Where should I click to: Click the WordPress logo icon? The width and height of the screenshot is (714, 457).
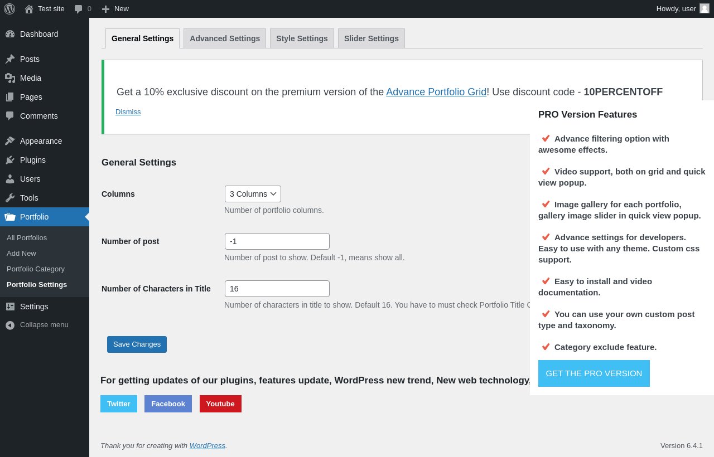point(9,9)
